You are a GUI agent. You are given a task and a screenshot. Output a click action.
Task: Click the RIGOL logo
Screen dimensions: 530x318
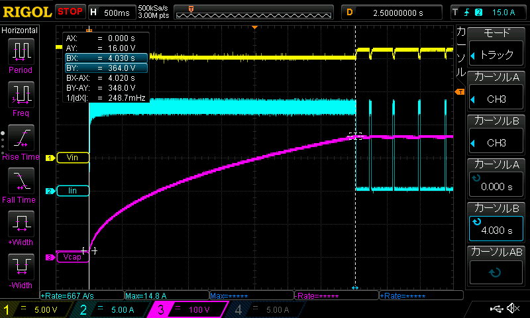27,12
